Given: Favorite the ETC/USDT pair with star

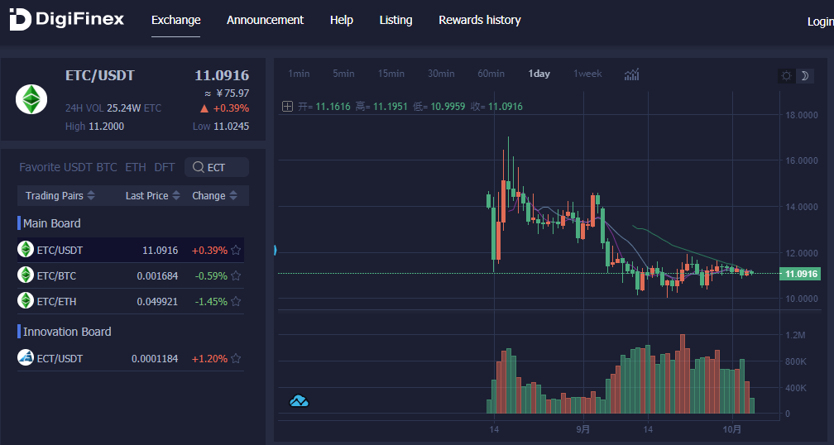Looking at the screenshot, I should [236, 250].
